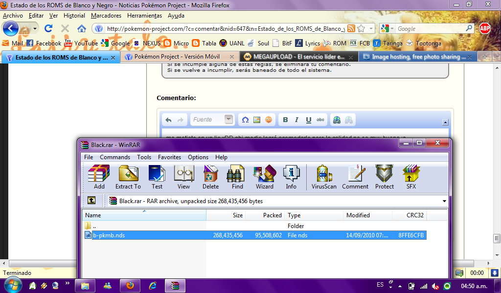Sort files by the Packed column
This screenshot has width=501, height=293.
(272, 215)
